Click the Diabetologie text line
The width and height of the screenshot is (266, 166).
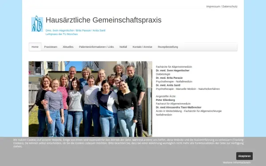(x=163, y=74)
